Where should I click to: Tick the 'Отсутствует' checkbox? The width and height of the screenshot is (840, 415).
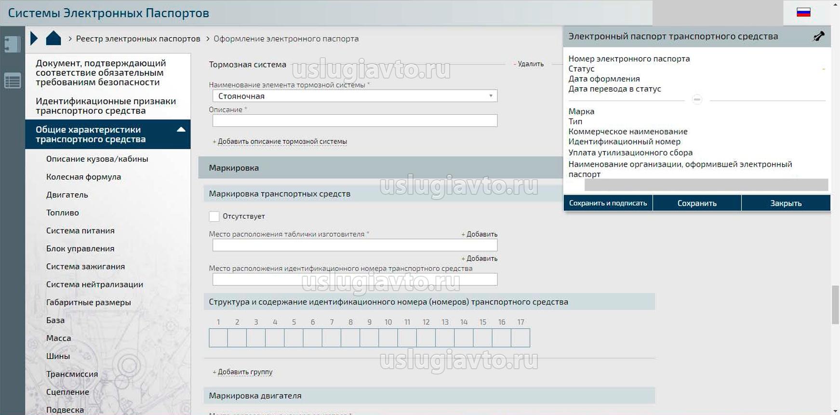coord(214,216)
